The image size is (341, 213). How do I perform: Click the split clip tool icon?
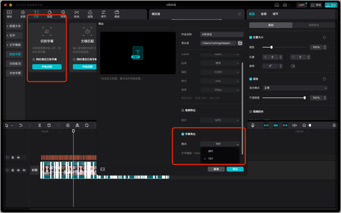(x=39, y=125)
